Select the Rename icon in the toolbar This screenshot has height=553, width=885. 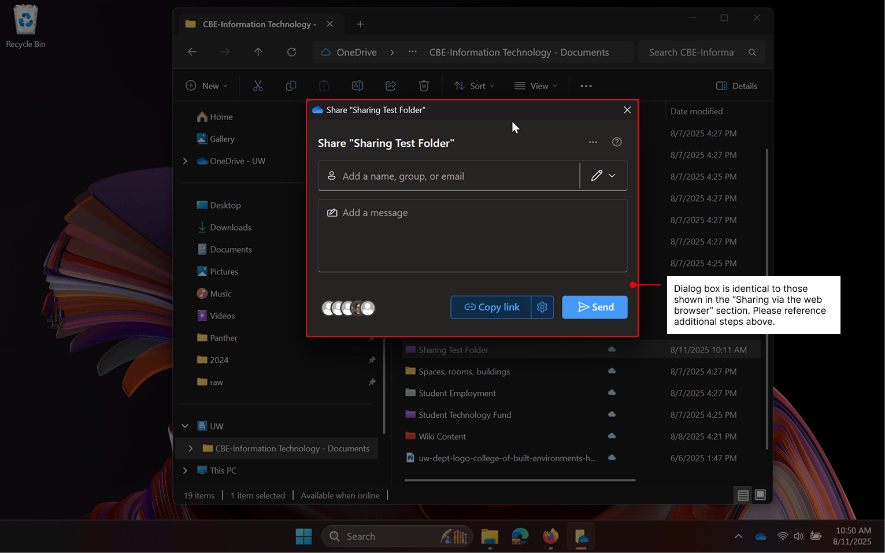coord(357,86)
